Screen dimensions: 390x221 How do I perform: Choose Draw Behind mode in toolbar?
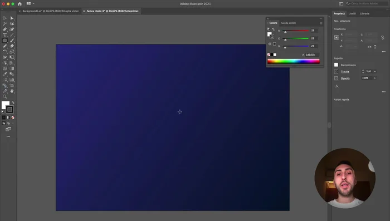click(8, 123)
